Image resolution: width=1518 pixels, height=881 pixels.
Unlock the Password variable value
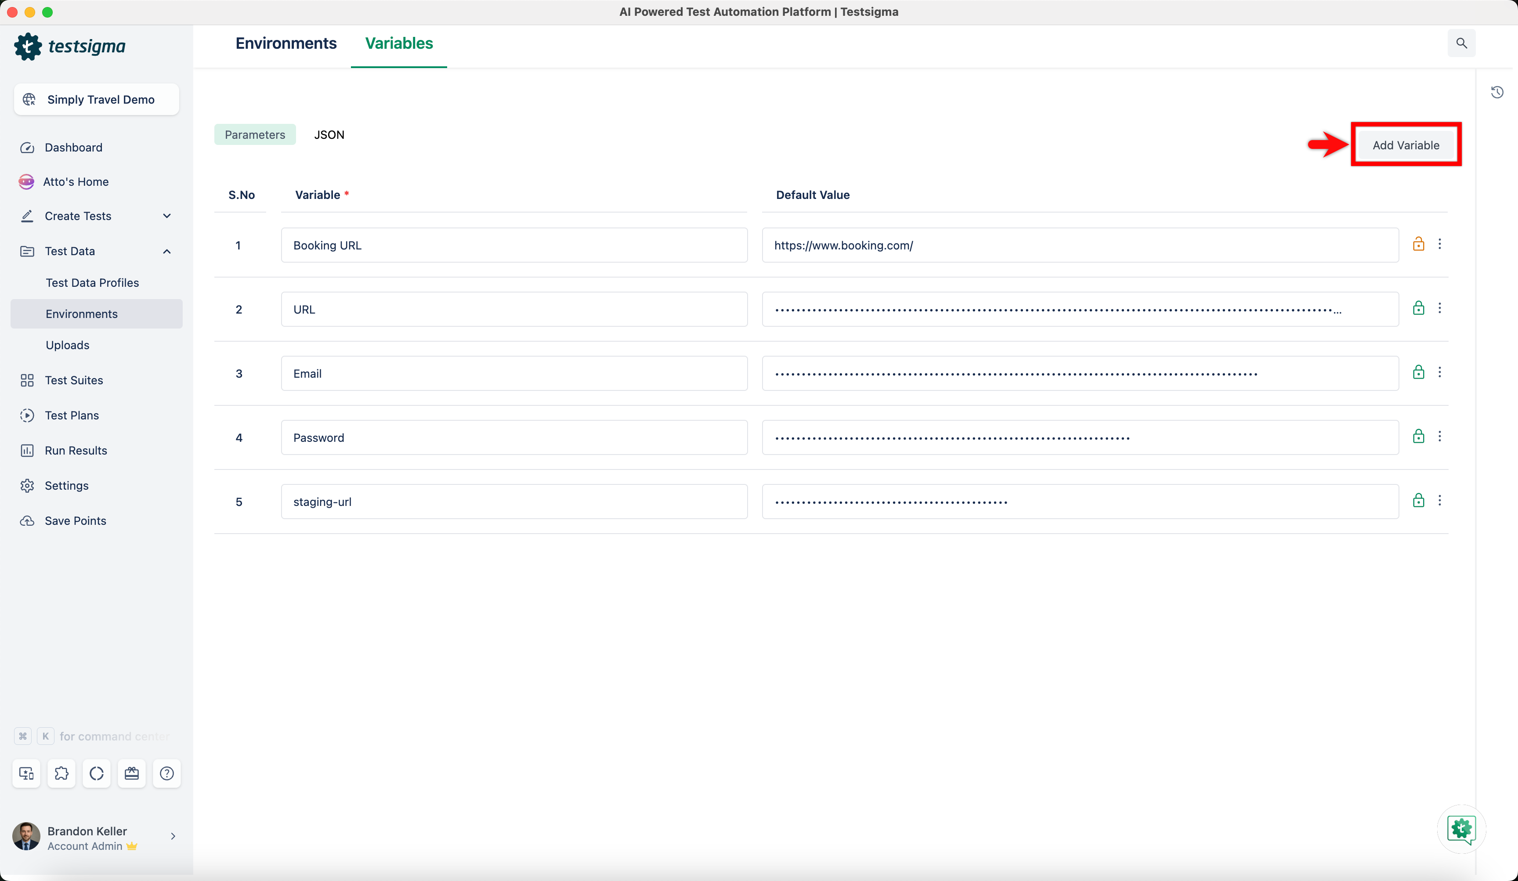[1419, 436]
